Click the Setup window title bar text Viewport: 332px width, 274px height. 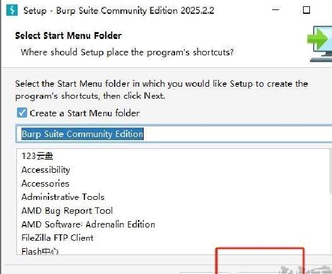(x=119, y=10)
